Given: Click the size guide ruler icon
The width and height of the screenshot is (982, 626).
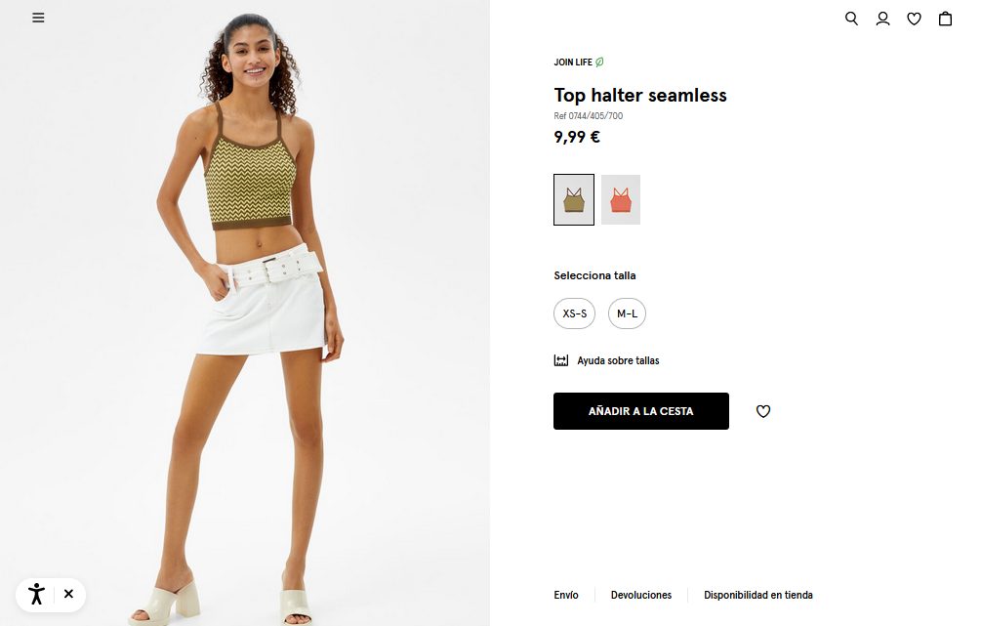Looking at the screenshot, I should coord(561,360).
